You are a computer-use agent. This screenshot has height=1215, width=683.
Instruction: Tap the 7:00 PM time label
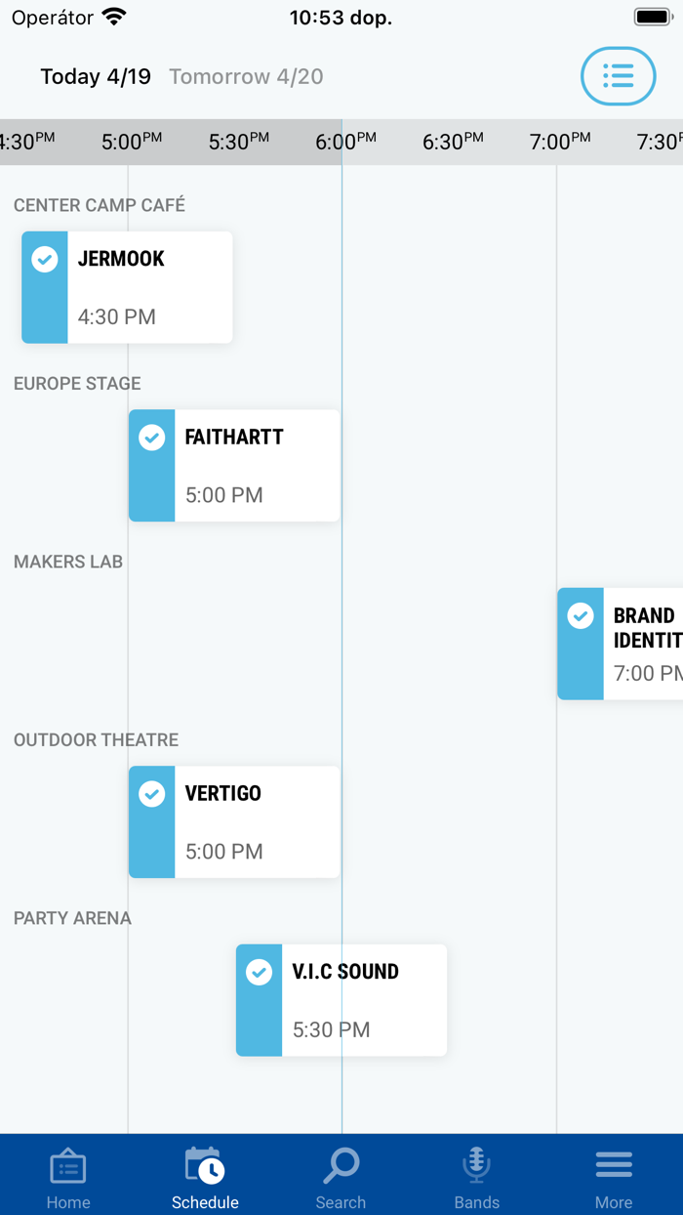(559, 143)
